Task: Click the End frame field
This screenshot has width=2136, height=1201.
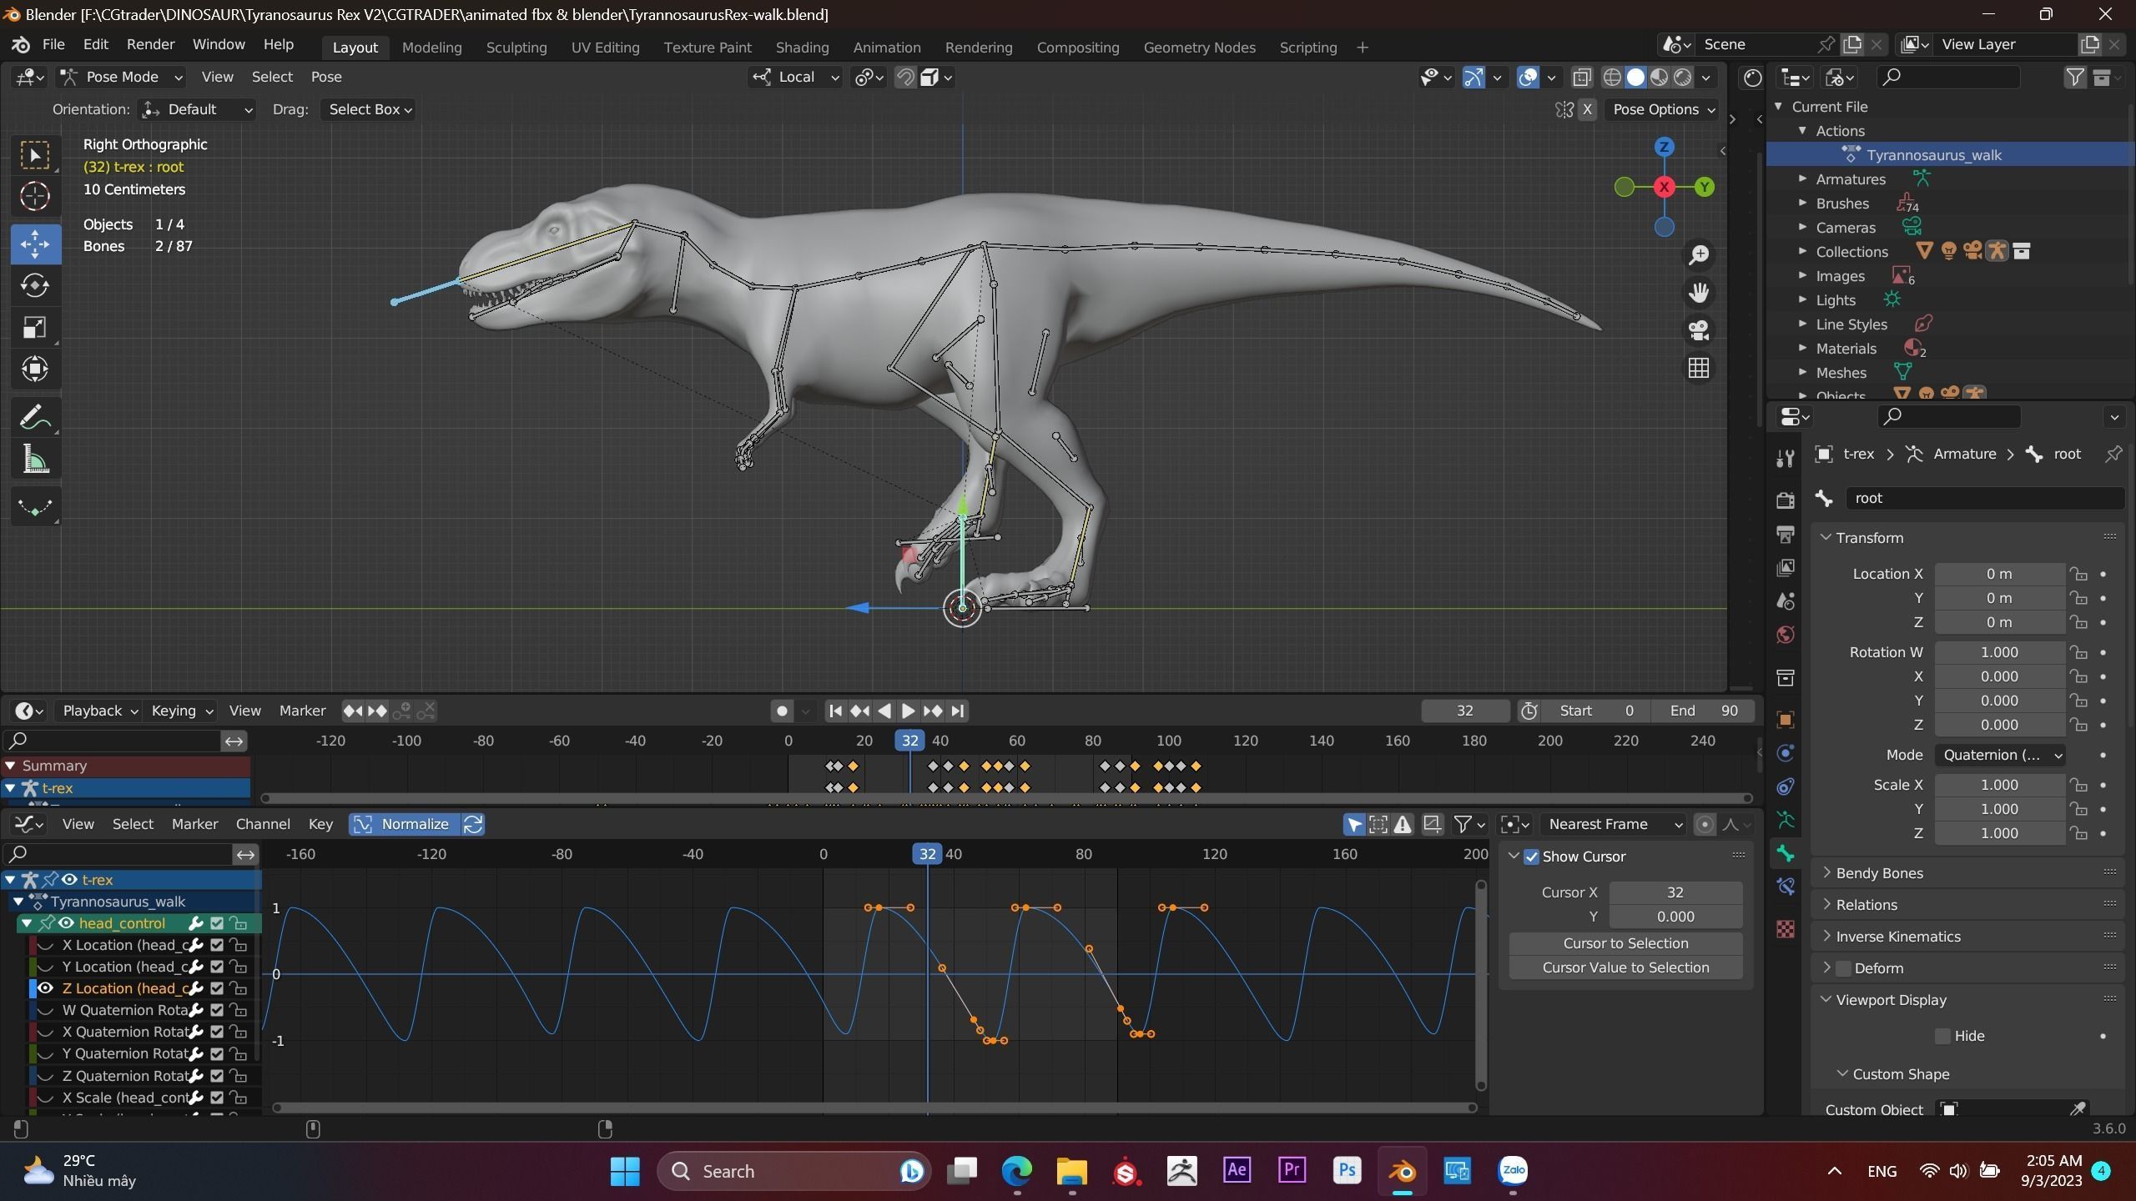Action: click(1703, 711)
